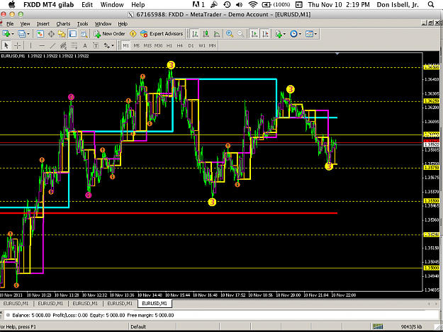Select the Equidistant Channel tool
Screen dimensions: 443x332
pos(63,45)
